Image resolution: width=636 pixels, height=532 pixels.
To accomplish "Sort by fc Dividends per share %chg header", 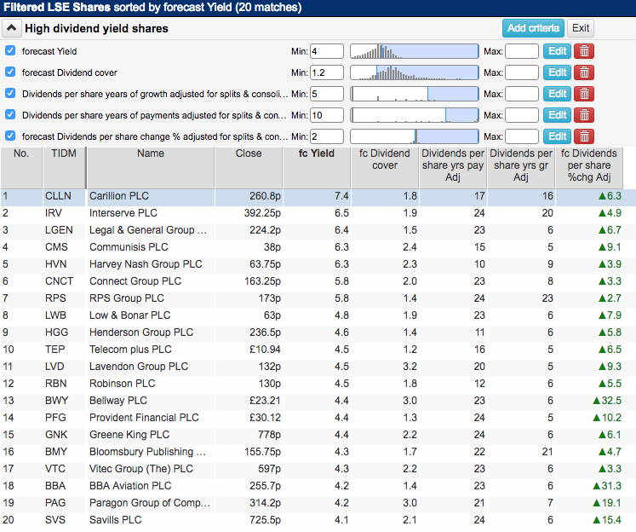I will tap(589, 167).
